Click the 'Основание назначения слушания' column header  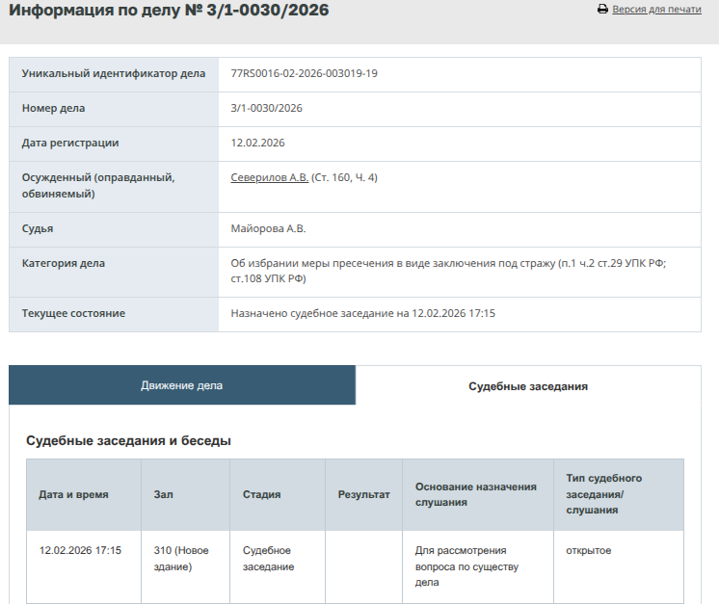(476, 494)
